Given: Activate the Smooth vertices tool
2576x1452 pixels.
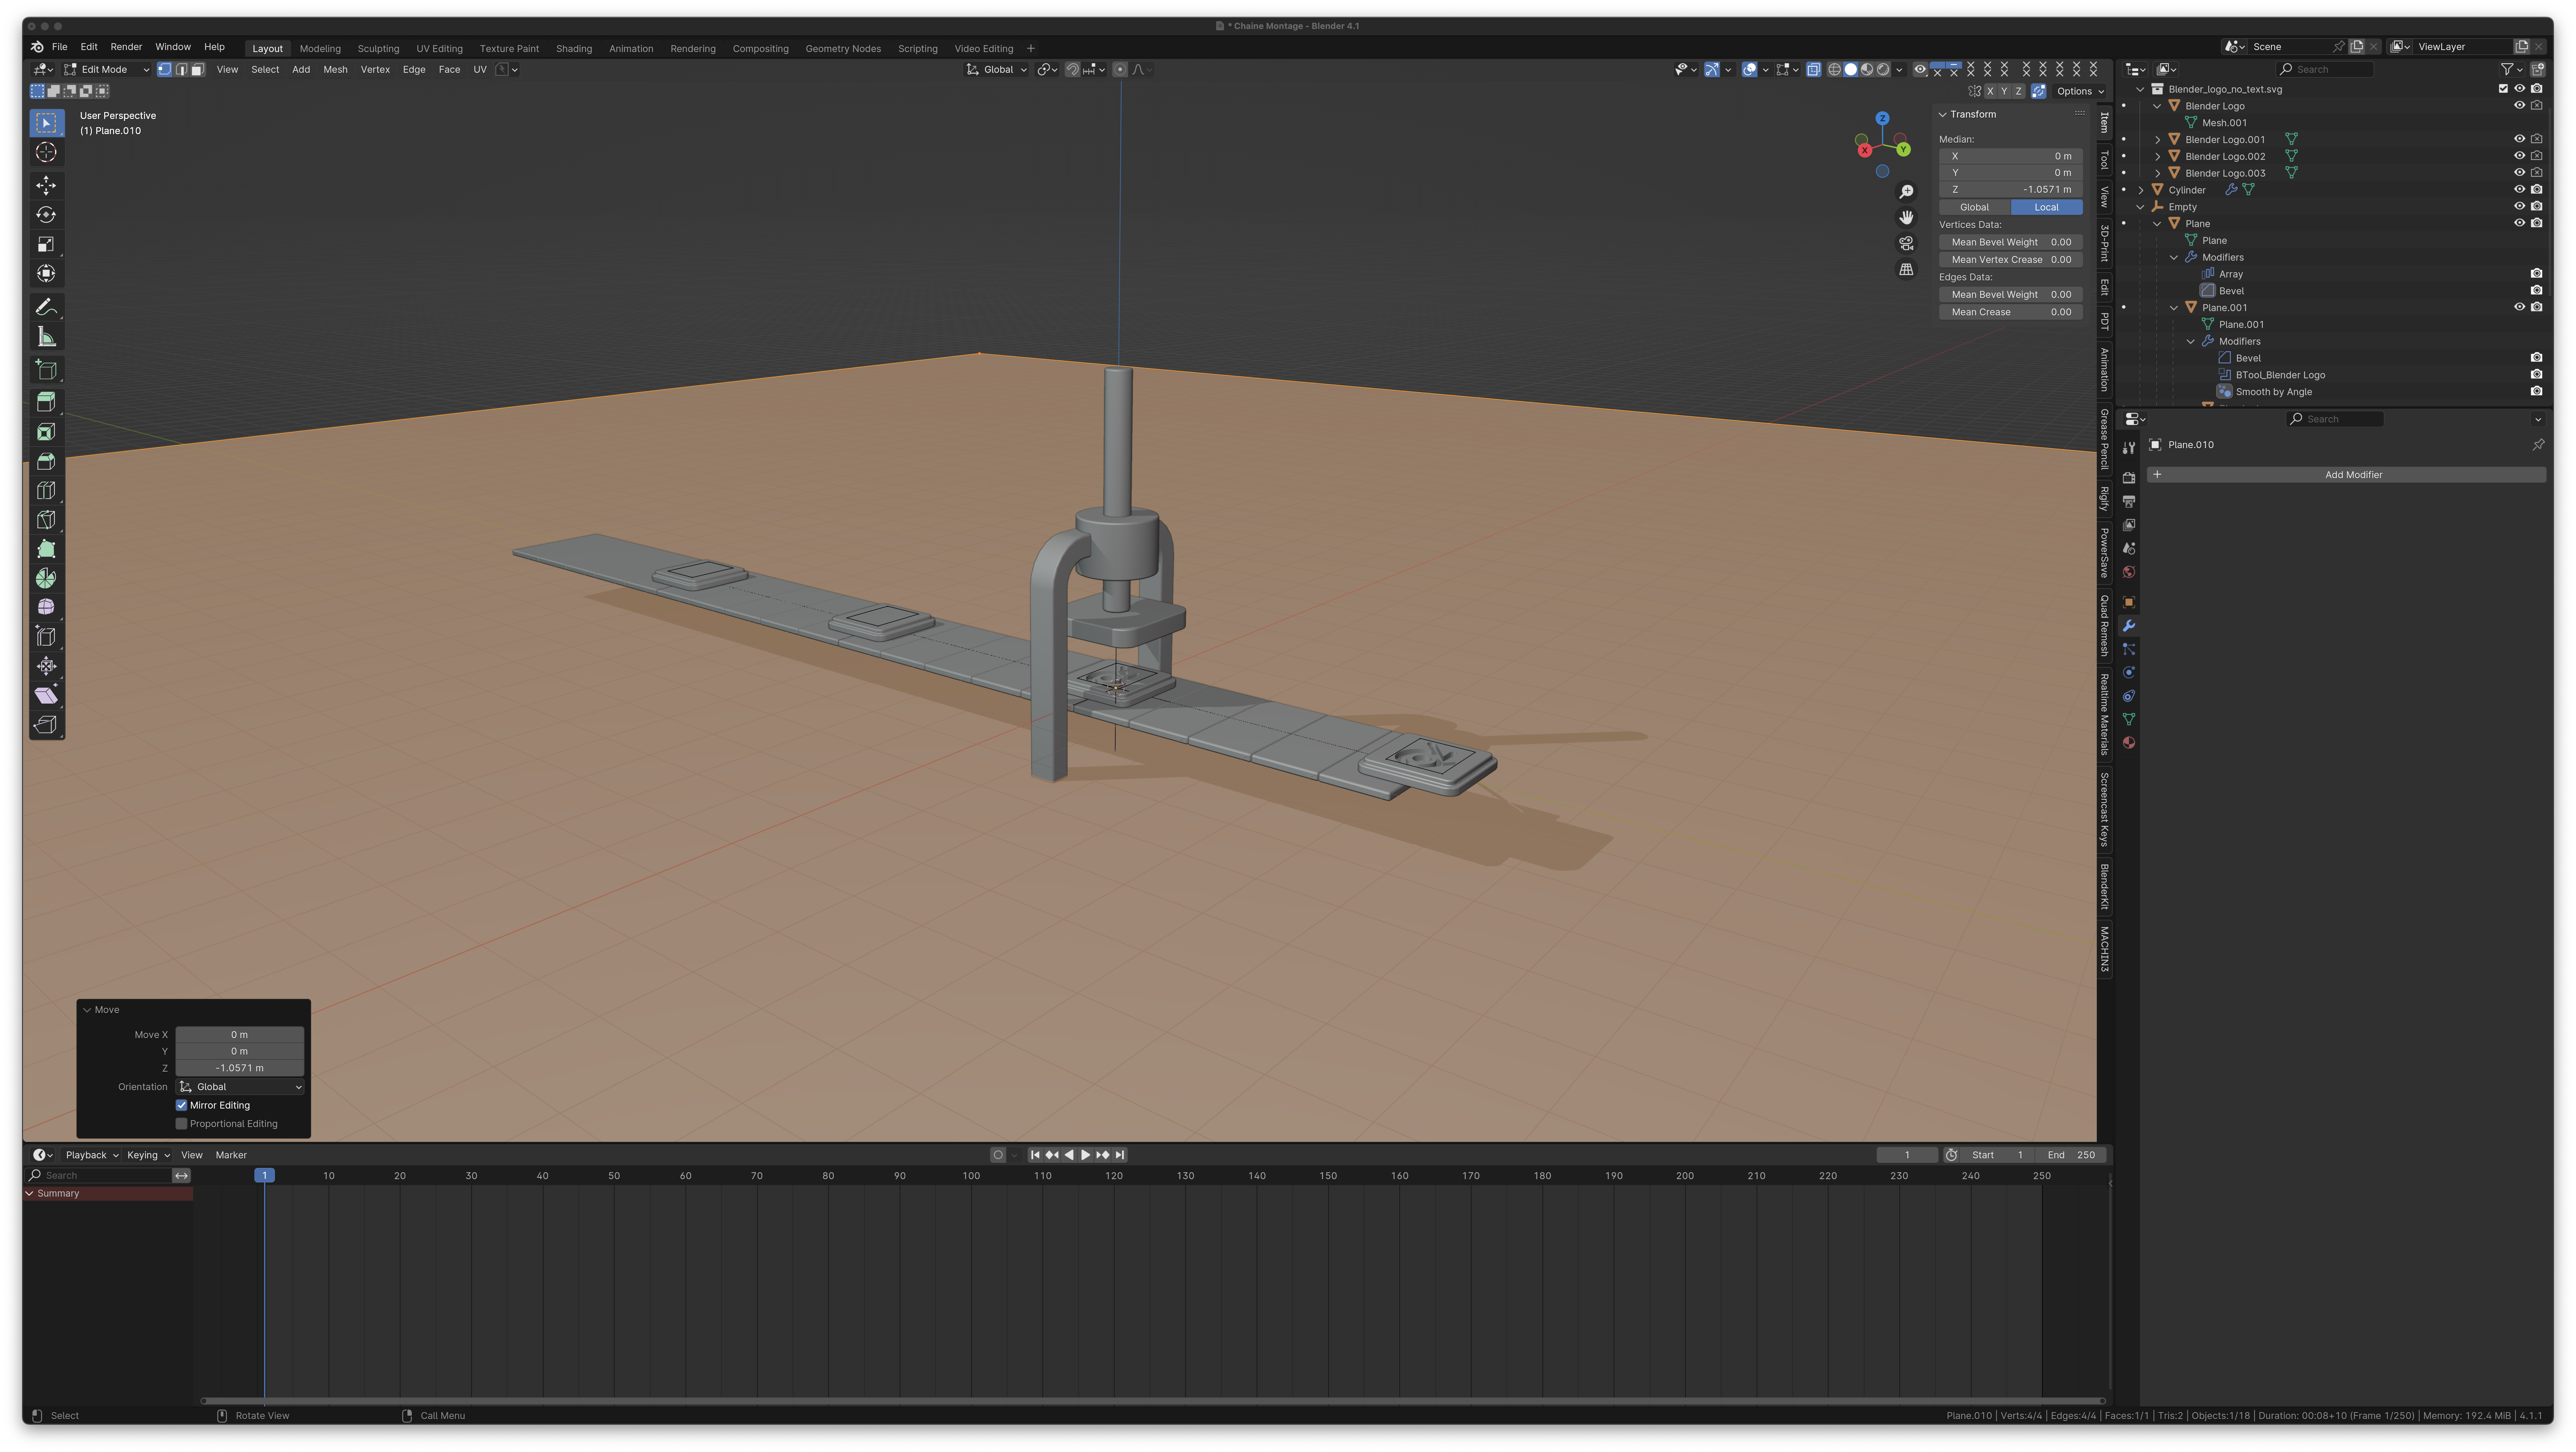Looking at the screenshot, I should tap(46, 607).
